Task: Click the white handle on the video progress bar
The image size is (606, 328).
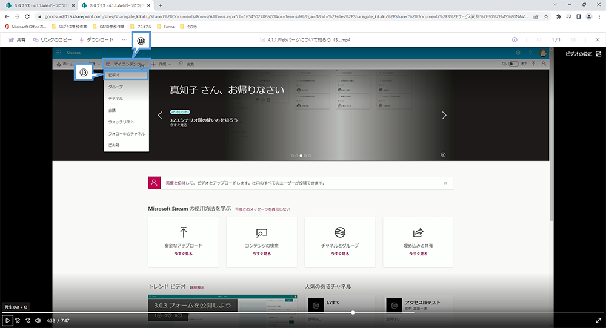Action: 353,312
